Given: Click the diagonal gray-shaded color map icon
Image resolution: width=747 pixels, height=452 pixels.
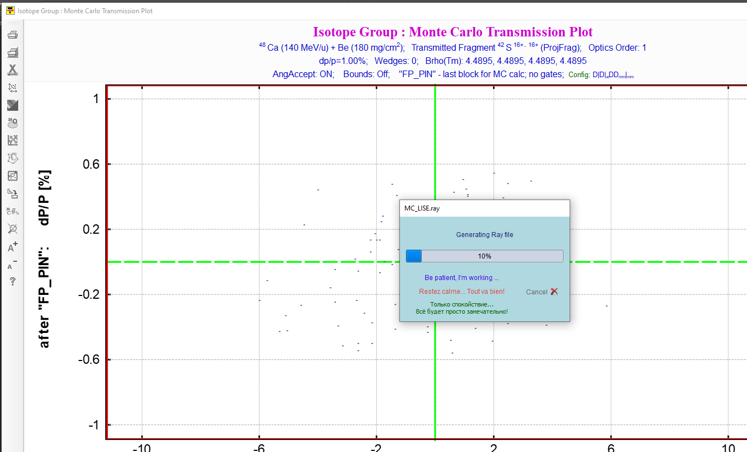Looking at the screenshot, I should 12,105.
